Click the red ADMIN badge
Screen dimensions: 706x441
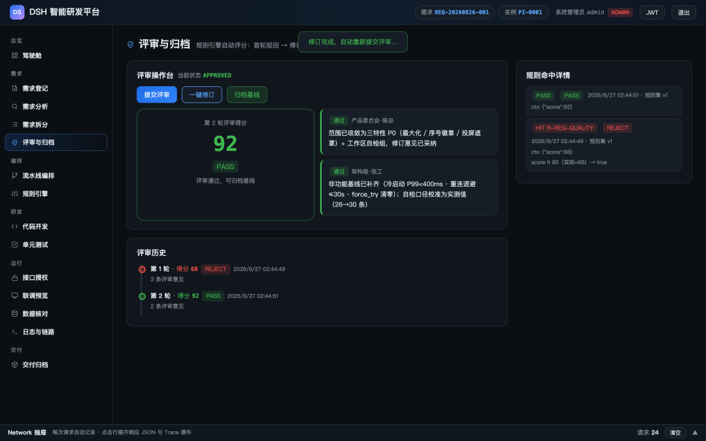pos(620,12)
